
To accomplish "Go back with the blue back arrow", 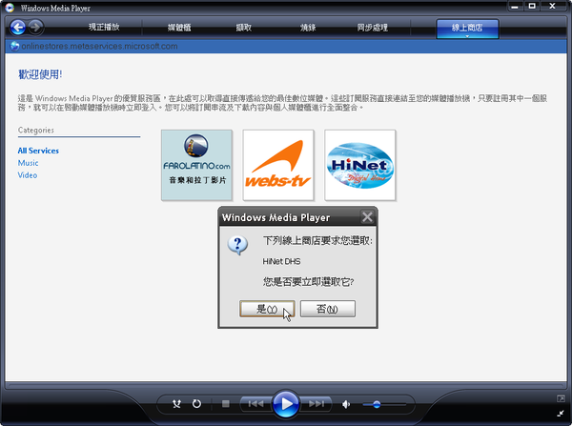I will [17, 28].
